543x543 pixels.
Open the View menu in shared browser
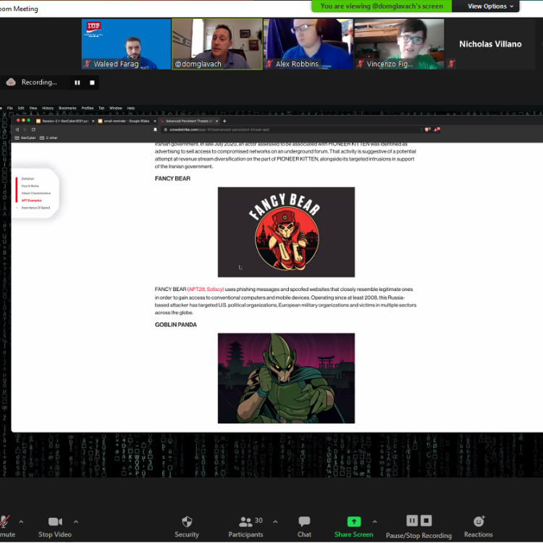(33, 108)
